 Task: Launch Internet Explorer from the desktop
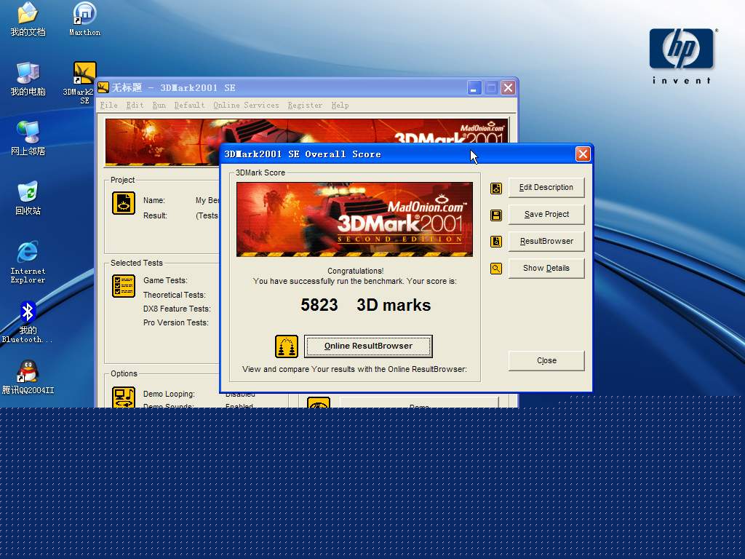(x=28, y=262)
